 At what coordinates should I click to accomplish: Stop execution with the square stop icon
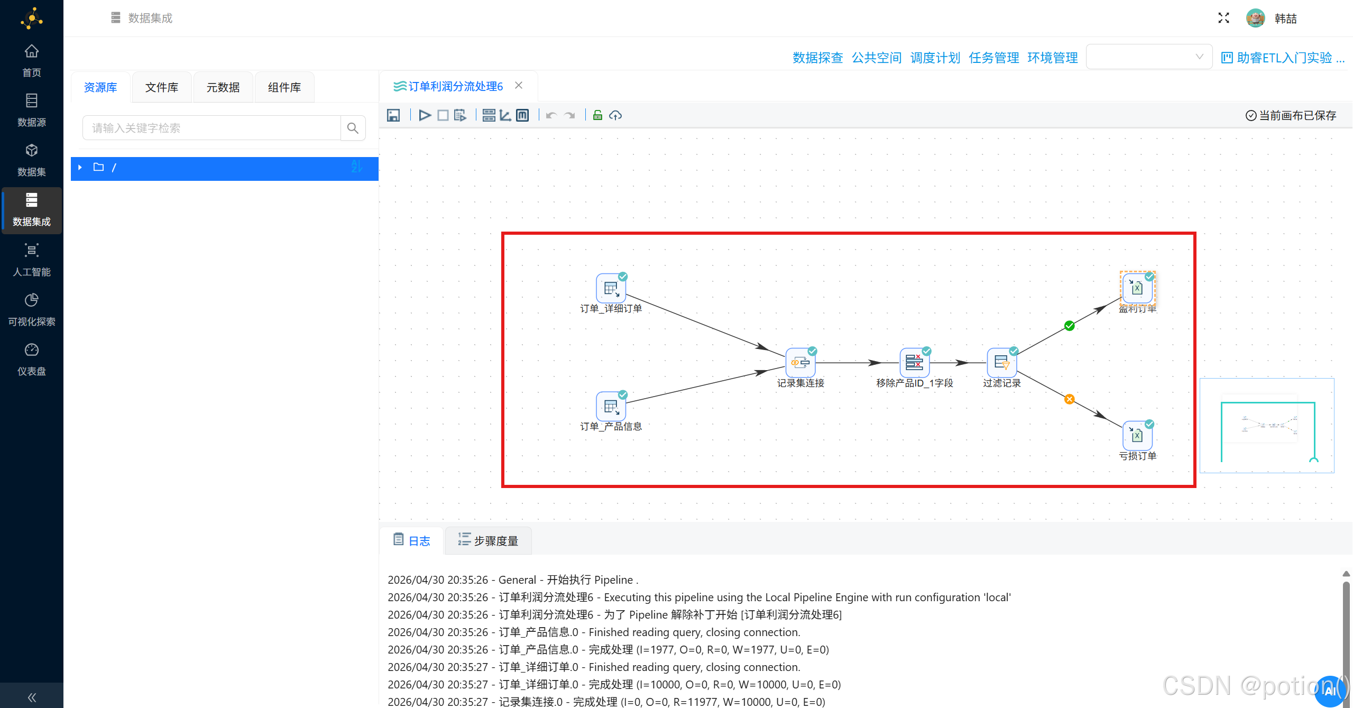pos(443,115)
